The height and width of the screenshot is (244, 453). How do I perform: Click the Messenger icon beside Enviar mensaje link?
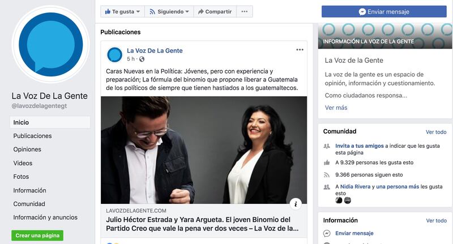pyautogui.click(x=327, y=233)
